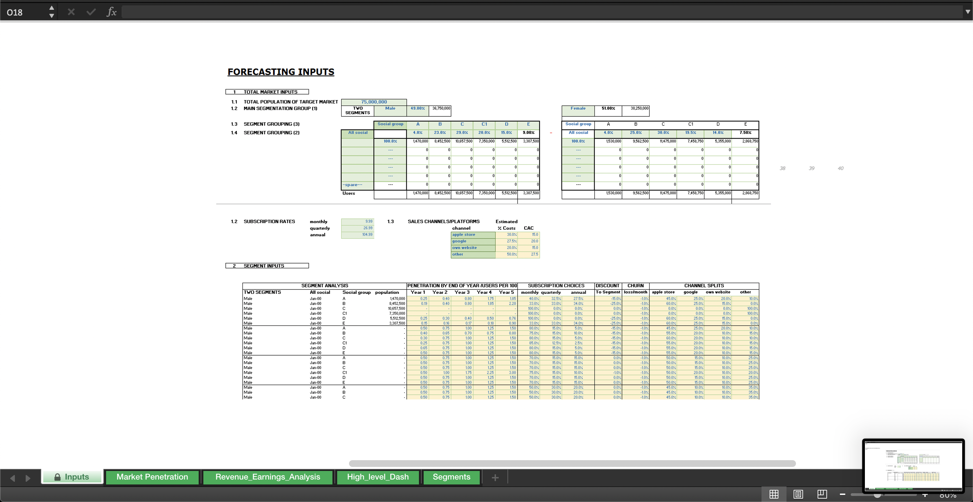Screen dimensions: 973x502
Task: Click the DISCOUNT table header
Action: pos(608,286)
